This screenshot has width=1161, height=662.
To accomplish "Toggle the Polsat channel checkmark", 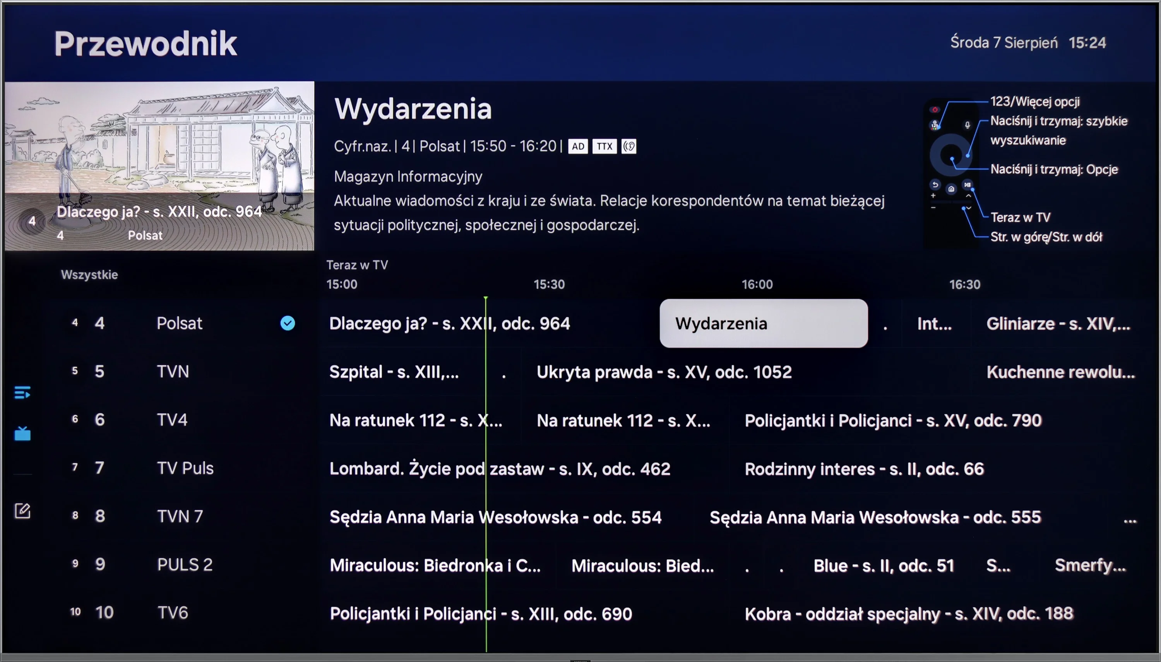I will tap(288, 323).
